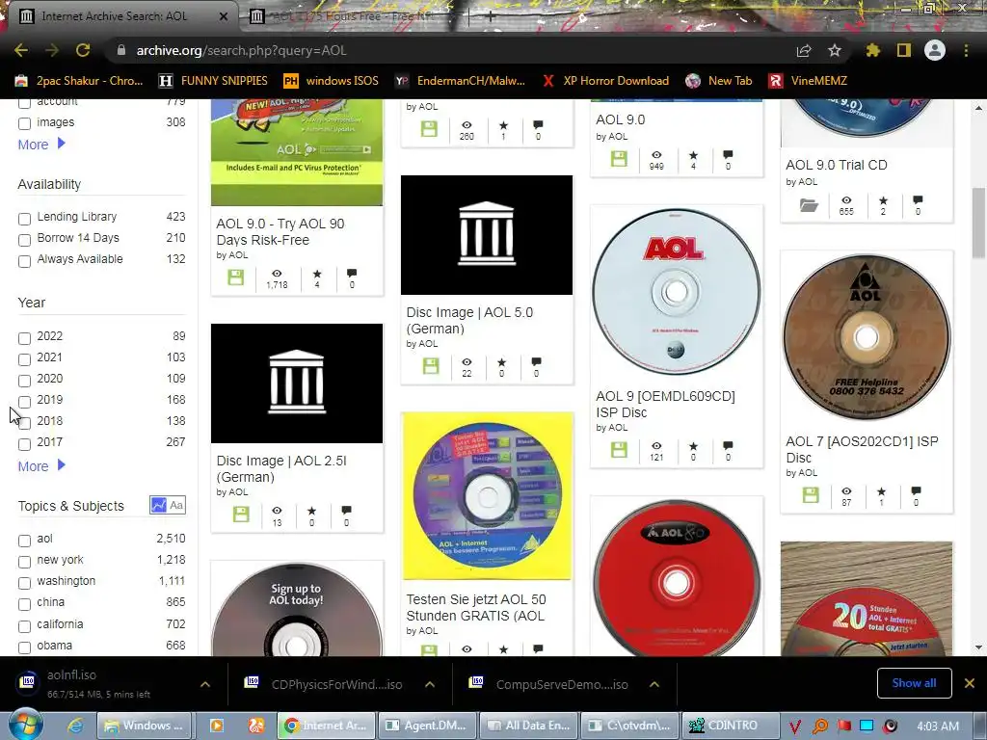Open the Chrome profile avatar

point(935,50)
